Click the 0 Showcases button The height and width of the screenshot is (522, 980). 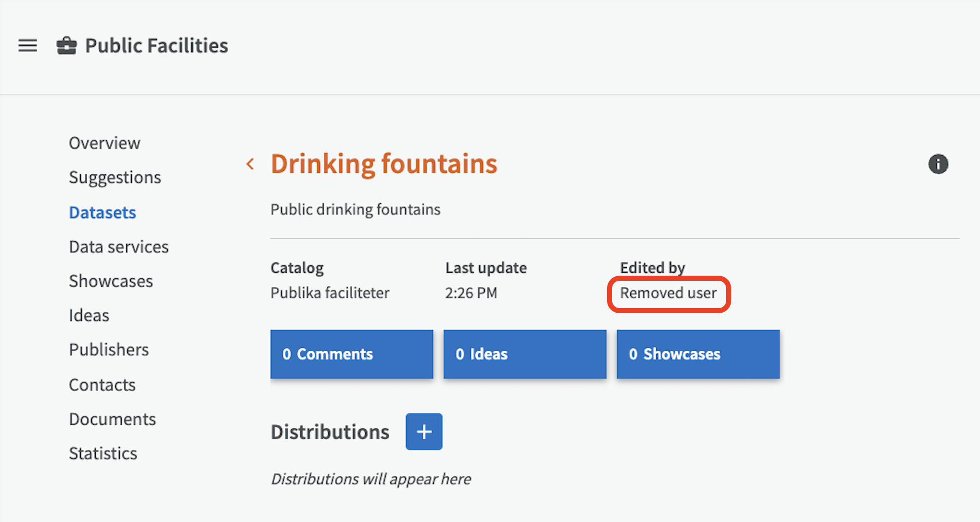pos(698,354)
